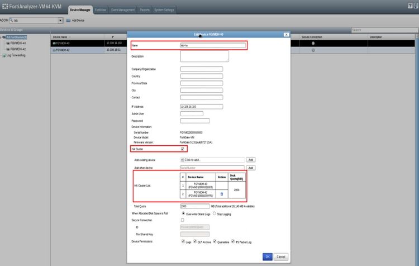Viewport: 419px width, 266px height.
Task: Cancel the Edit Device dialog
Action: [281, 256]
